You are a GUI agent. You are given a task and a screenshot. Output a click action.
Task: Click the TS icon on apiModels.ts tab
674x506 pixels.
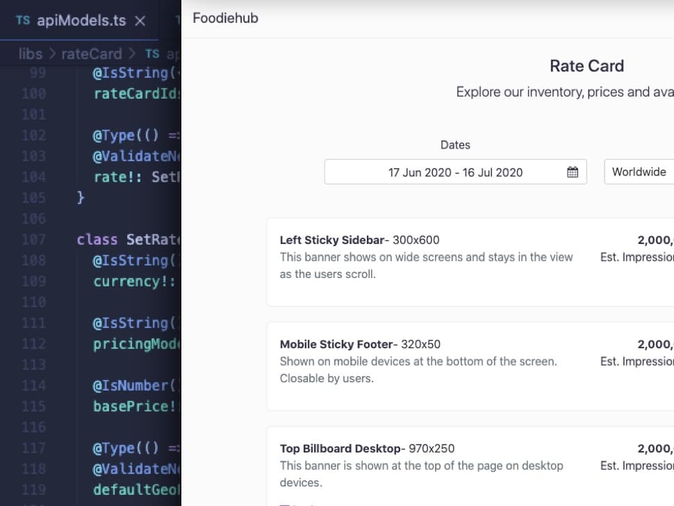pos(23,20)
